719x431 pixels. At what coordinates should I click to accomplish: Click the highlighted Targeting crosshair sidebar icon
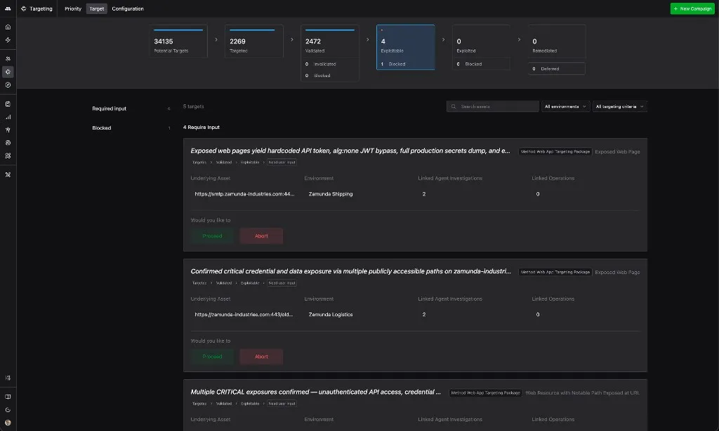(8, 71)
